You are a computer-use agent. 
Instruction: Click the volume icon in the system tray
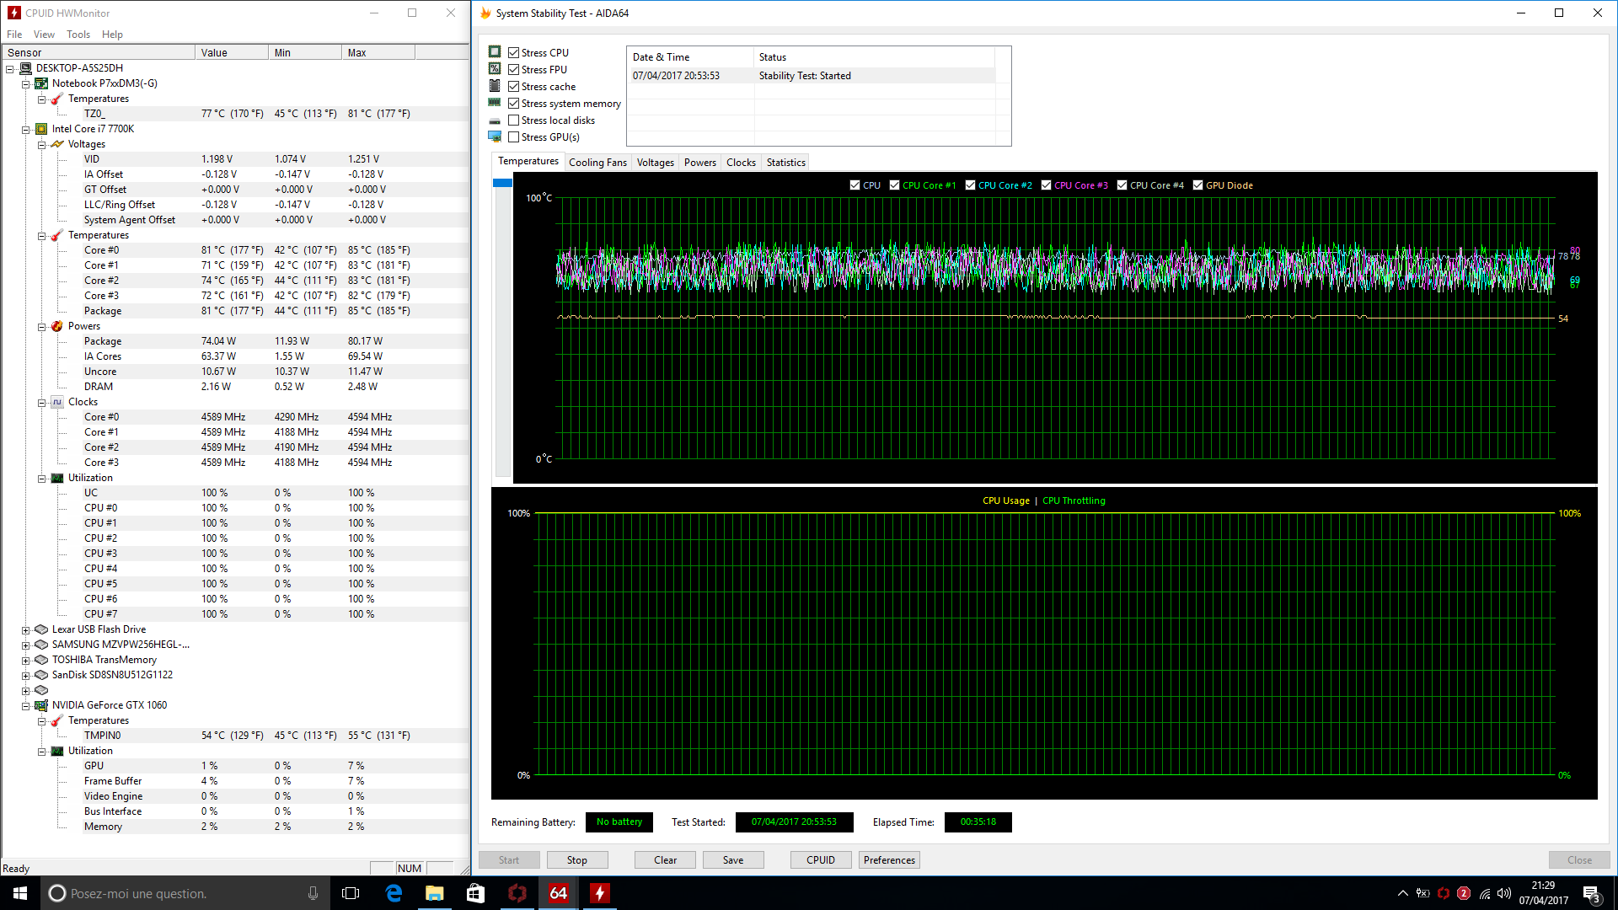pos(1504,893)
